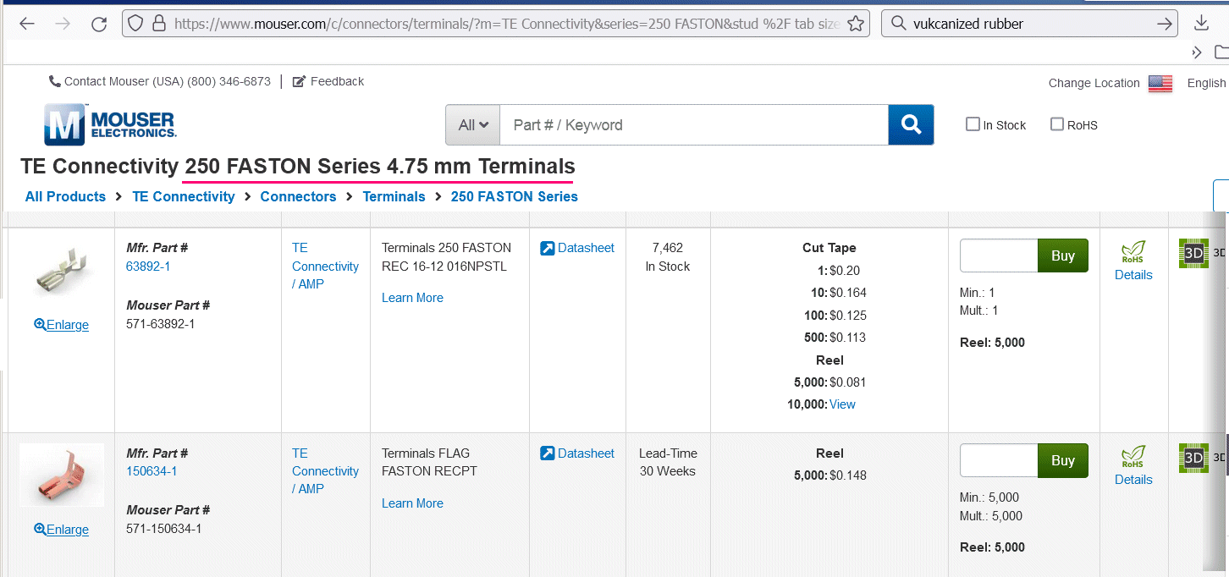Open the 3D model icon for 63892-1
The height and width of the screenshot is (577, 1229).
[x=1193, y=253]
